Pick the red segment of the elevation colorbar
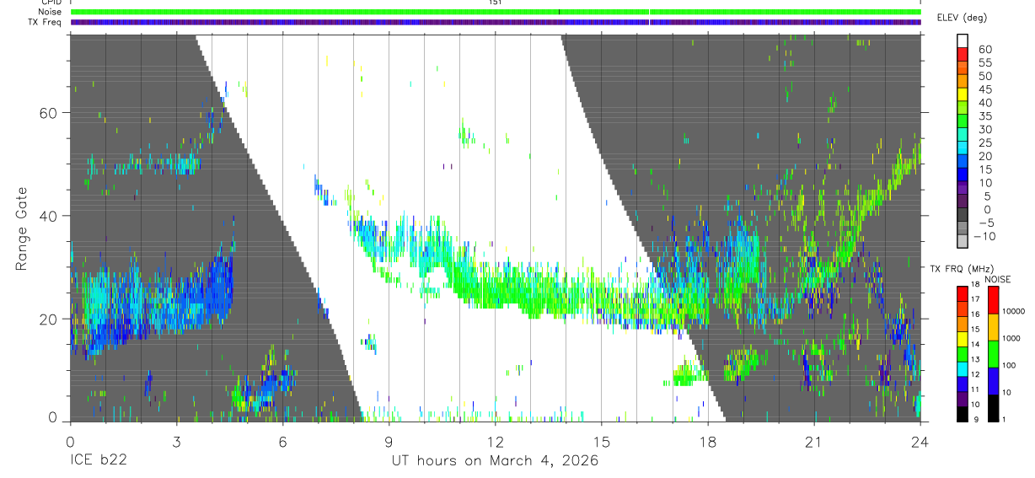Screen dimensions: 1035x478 [x=963, y=53]
